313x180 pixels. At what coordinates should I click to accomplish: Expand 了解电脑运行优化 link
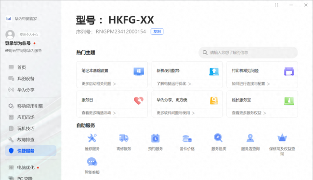click(174, 83)
